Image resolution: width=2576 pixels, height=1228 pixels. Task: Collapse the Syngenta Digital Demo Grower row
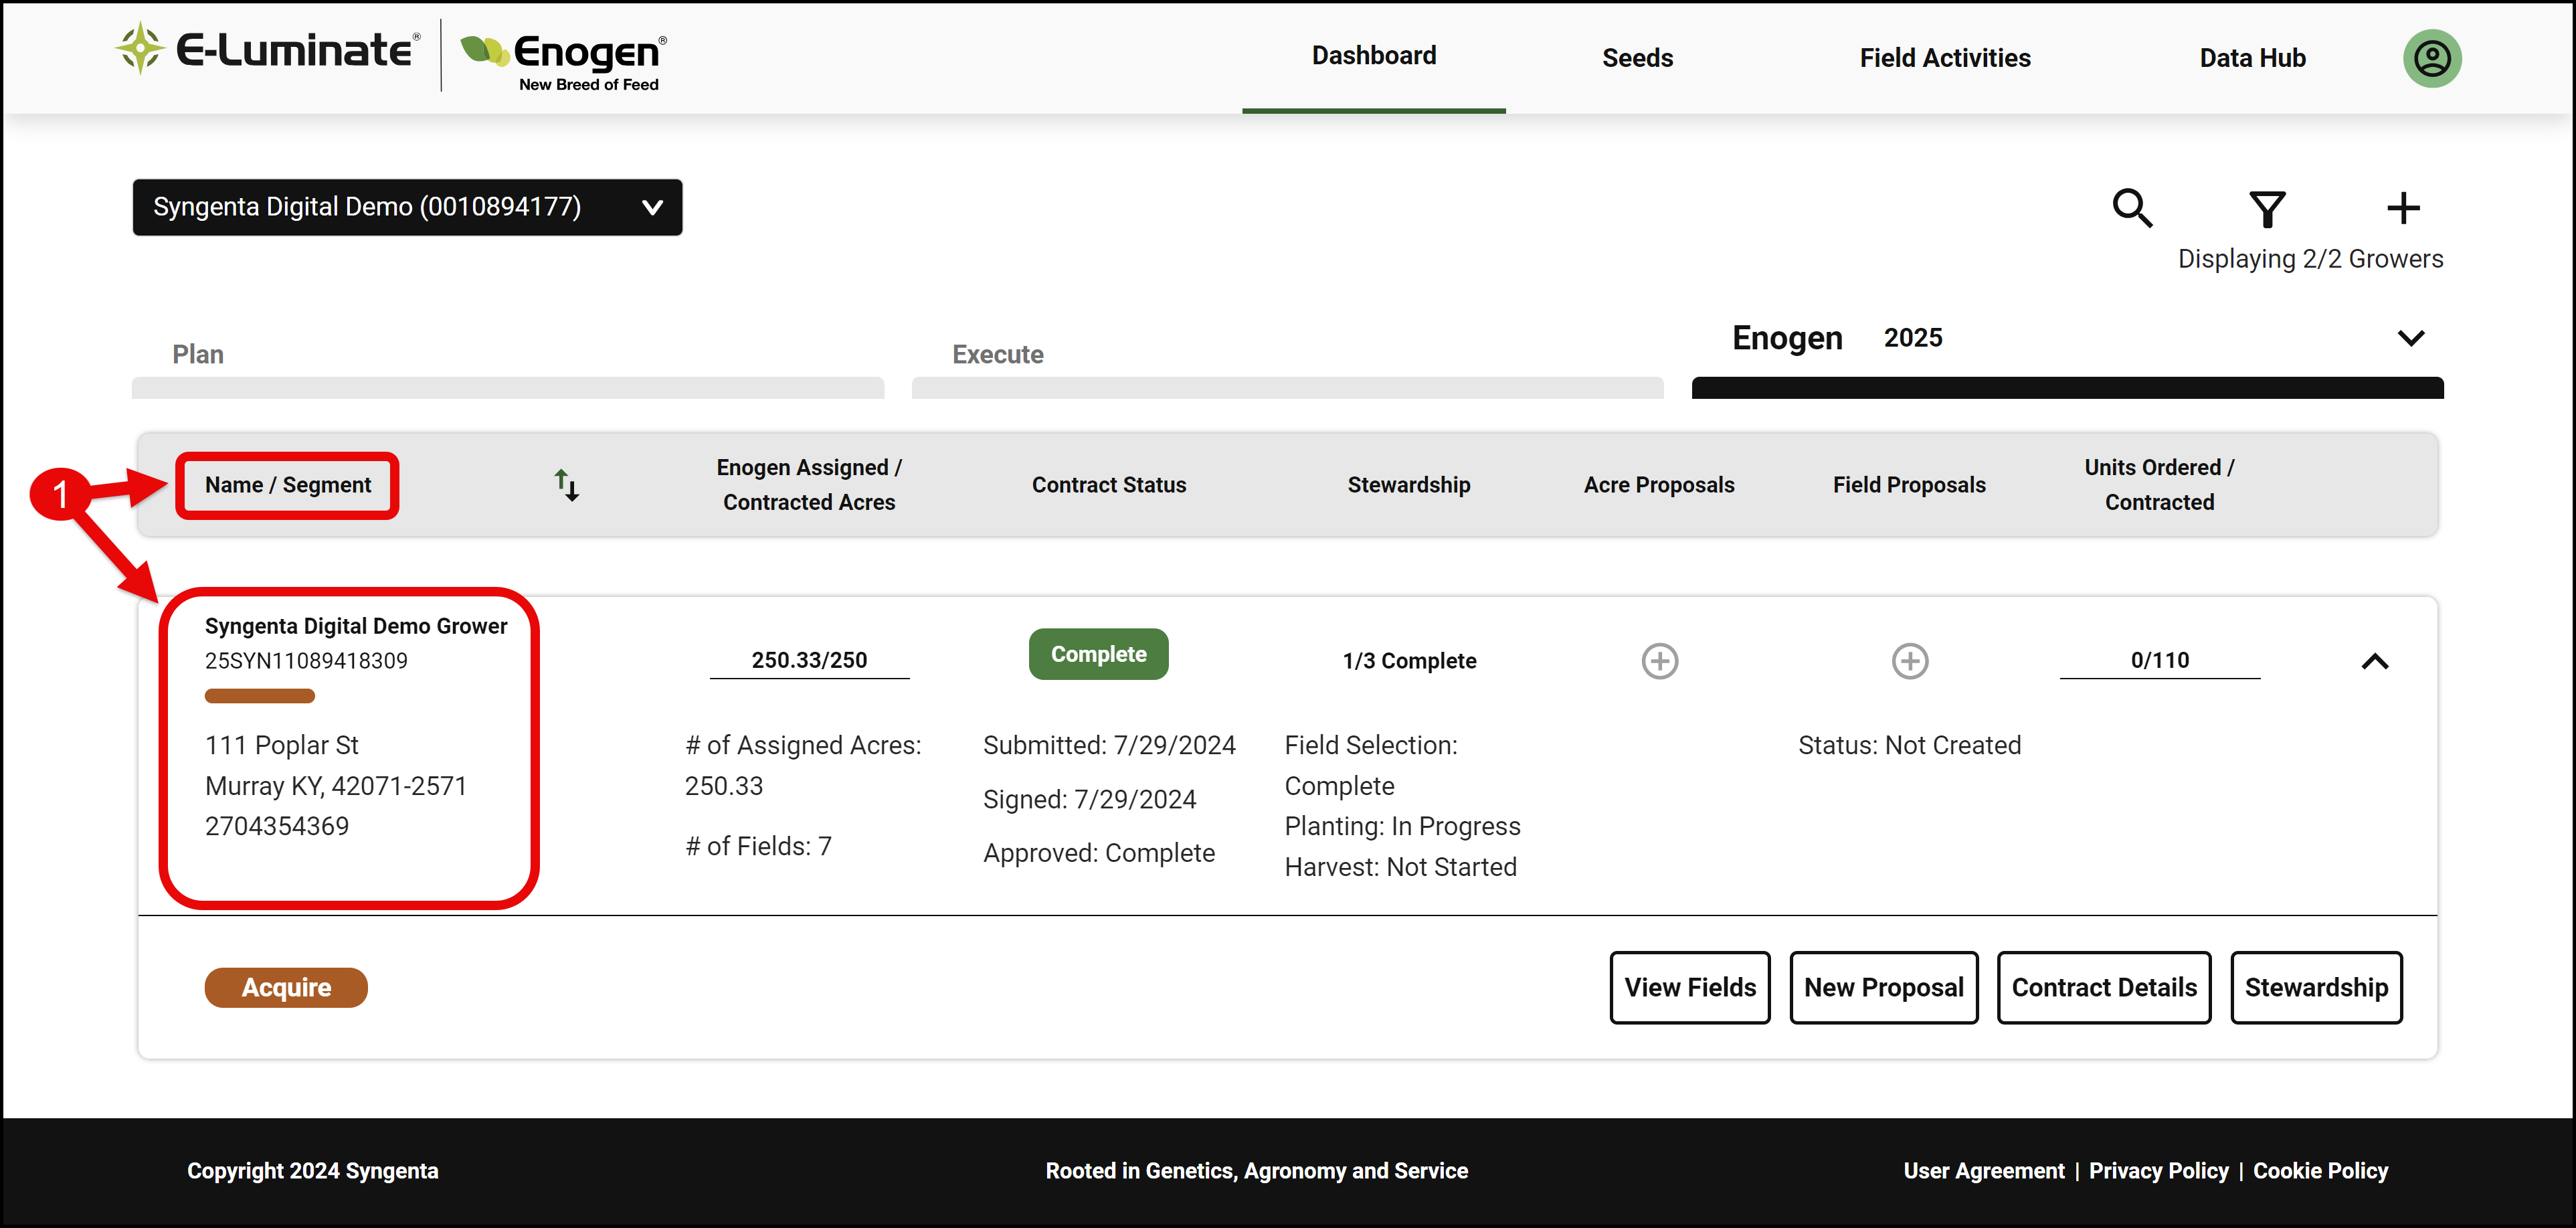pos(2375,661)
